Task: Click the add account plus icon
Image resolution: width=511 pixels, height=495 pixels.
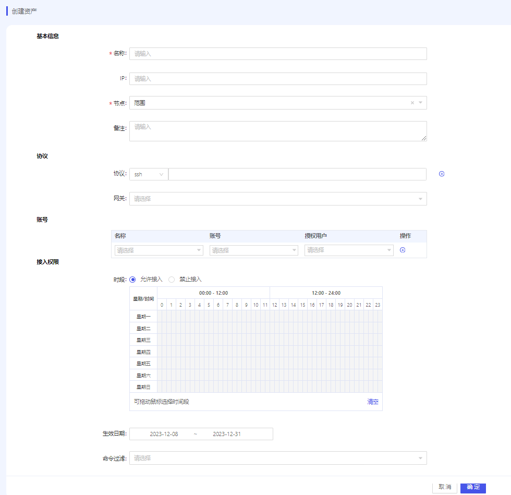Action: 403,250
